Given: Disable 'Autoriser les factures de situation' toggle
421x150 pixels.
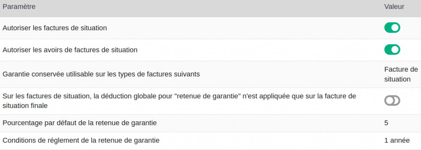Looking at the screenshot, I should pyautogui.click(x=392, y=27).
